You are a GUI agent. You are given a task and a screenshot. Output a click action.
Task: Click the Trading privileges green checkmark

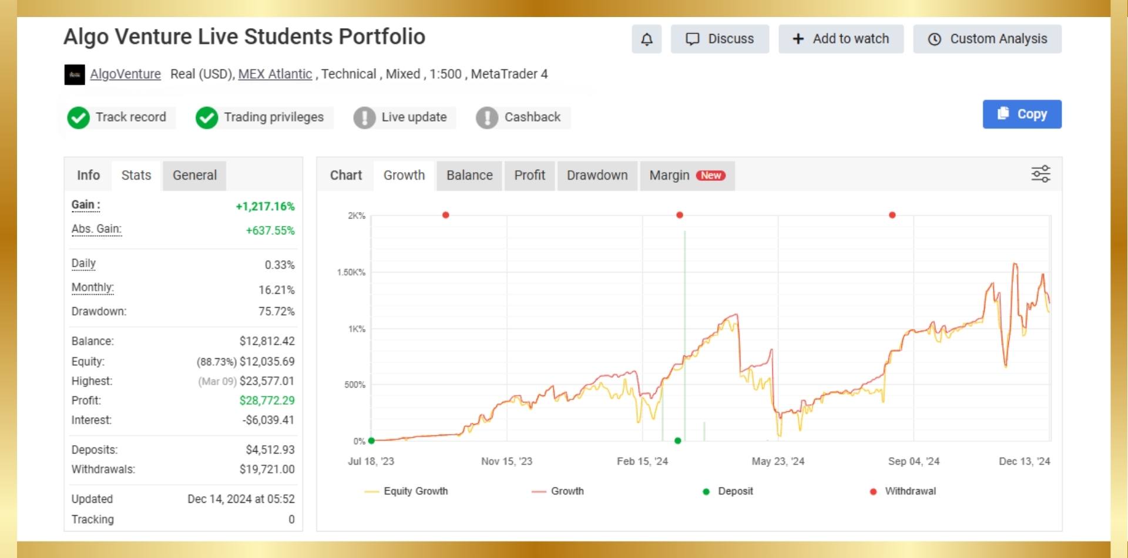point(207,117)
